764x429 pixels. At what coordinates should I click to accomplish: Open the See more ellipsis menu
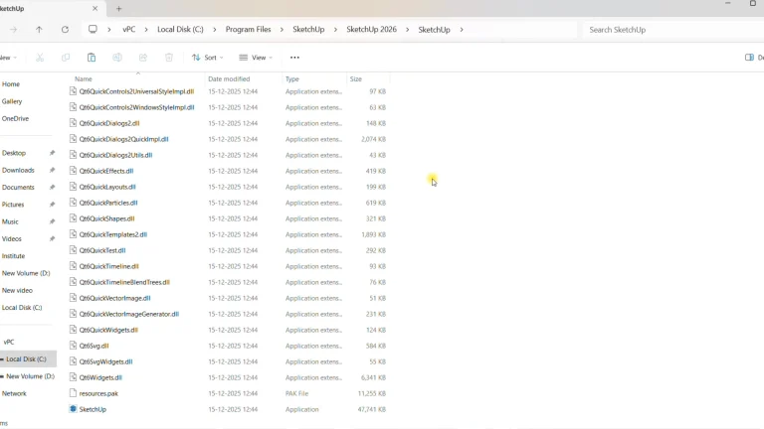(294, 58)
